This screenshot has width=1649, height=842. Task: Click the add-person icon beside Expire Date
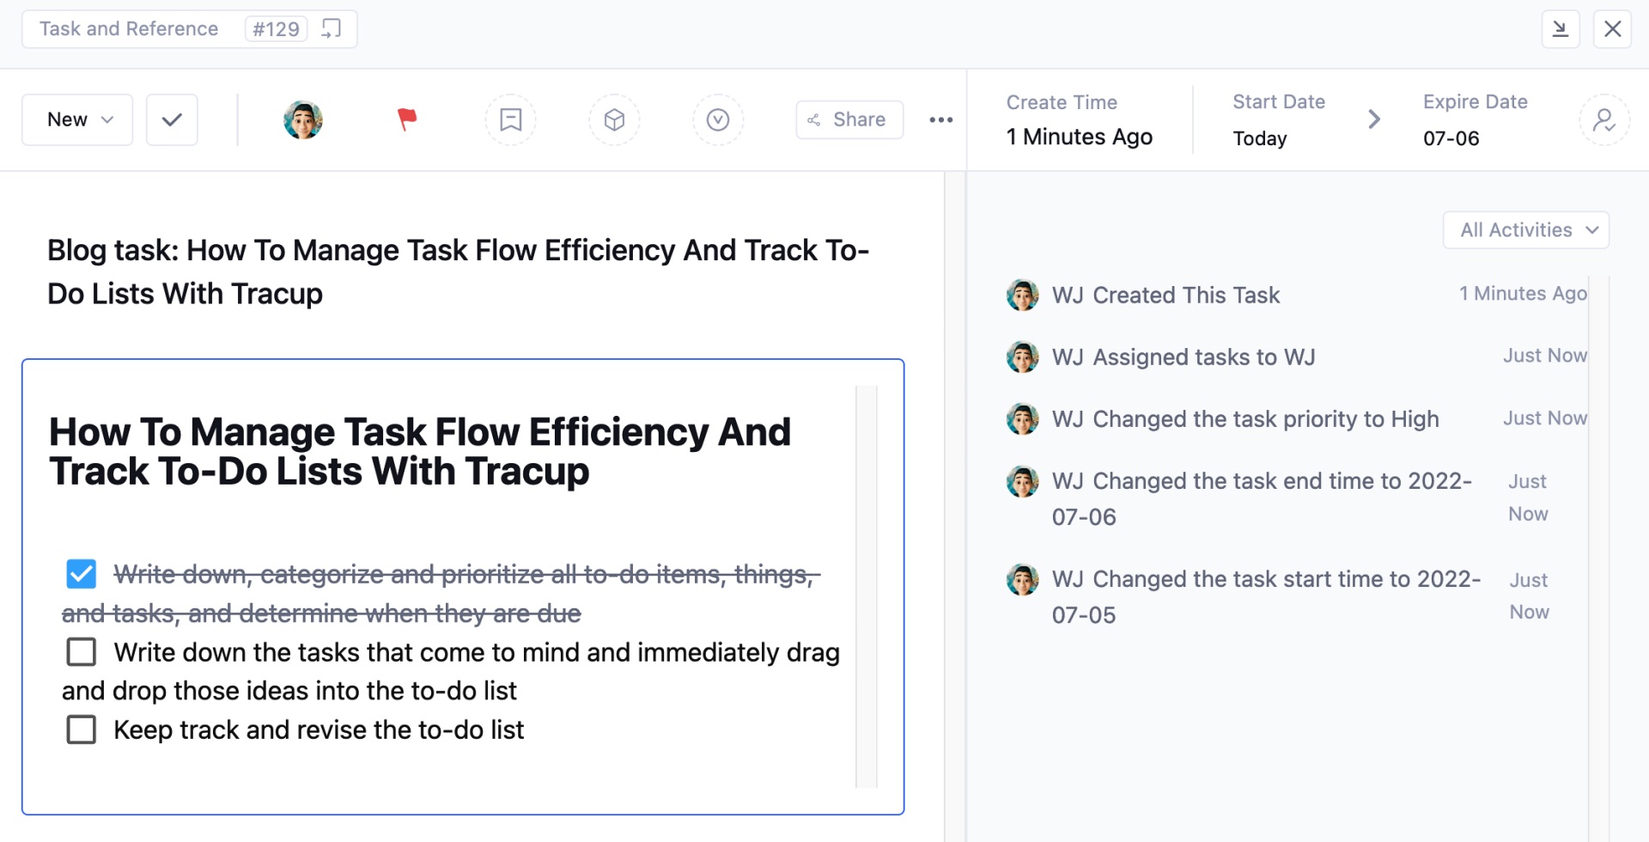point(1605,119)
